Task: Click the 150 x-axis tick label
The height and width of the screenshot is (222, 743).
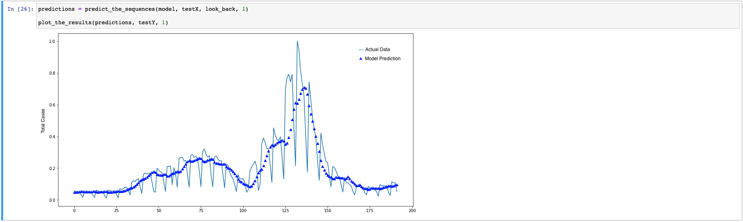Action: pos(328,210)
